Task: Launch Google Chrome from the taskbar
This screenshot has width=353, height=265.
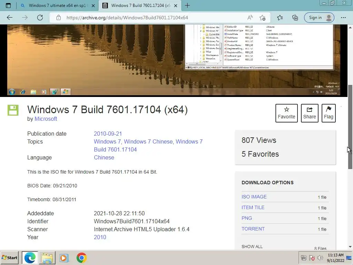Action: click(x=81, y=258)
